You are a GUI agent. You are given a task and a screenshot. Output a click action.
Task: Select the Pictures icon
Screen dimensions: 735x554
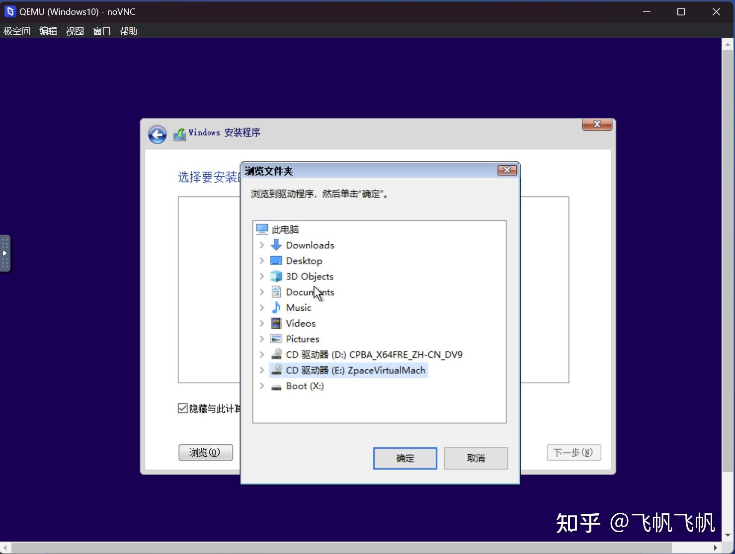[276, 339]
